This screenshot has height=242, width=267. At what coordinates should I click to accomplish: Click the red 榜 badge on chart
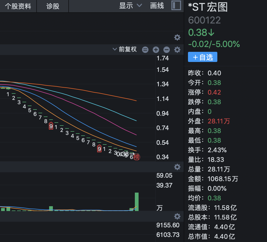tap(137, 157)
